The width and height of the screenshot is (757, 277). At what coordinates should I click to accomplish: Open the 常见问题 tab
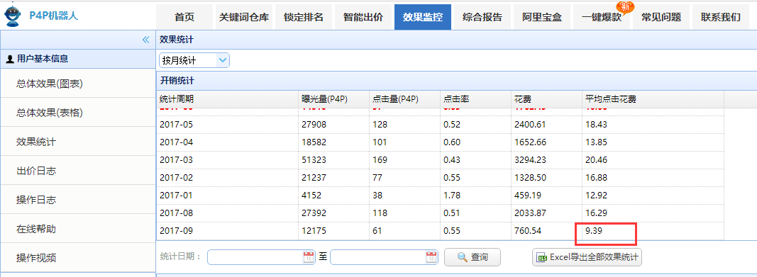point(661,17)
